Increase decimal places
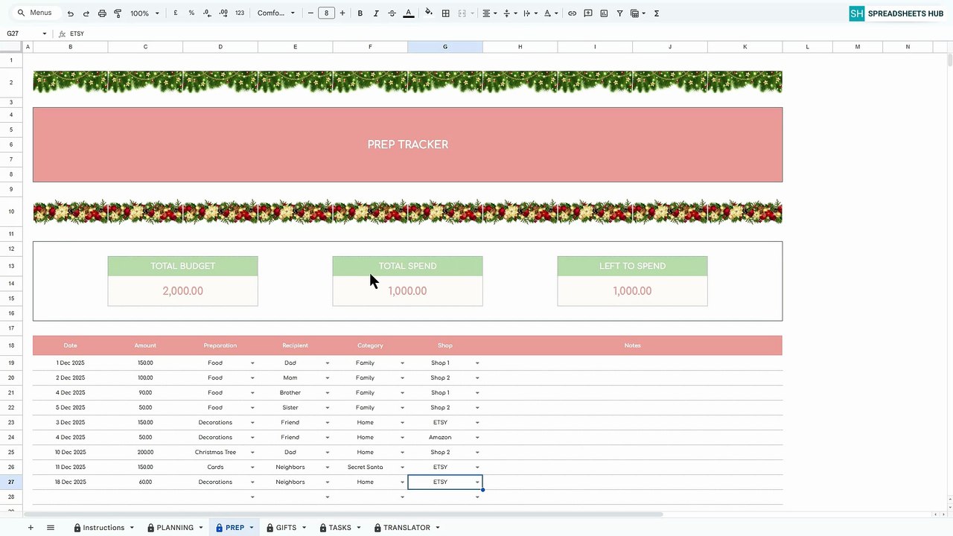The image size is (953, 536). (223, 13)
